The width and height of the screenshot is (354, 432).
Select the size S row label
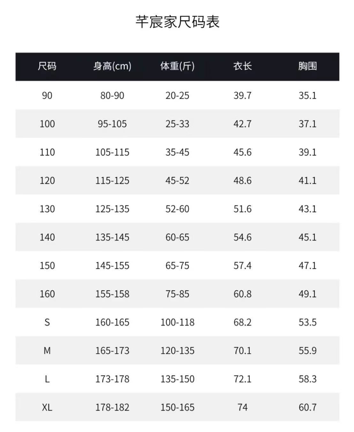47,322
